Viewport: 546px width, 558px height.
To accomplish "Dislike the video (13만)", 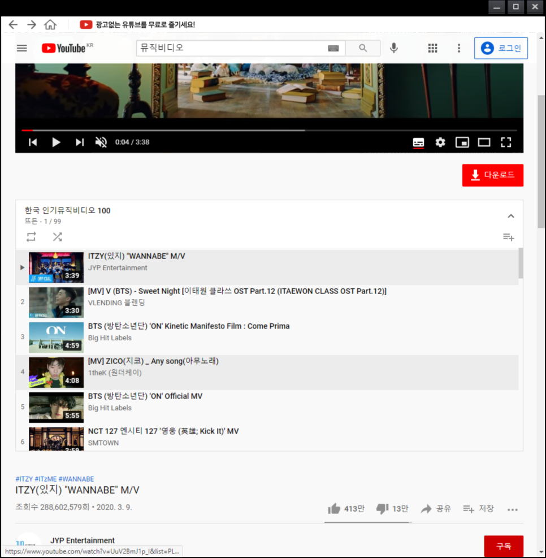I will tap(392, 509).
